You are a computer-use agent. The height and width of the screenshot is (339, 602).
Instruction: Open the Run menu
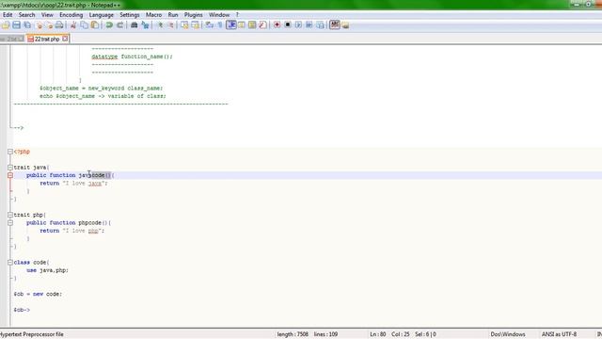[x=173, y=15]
